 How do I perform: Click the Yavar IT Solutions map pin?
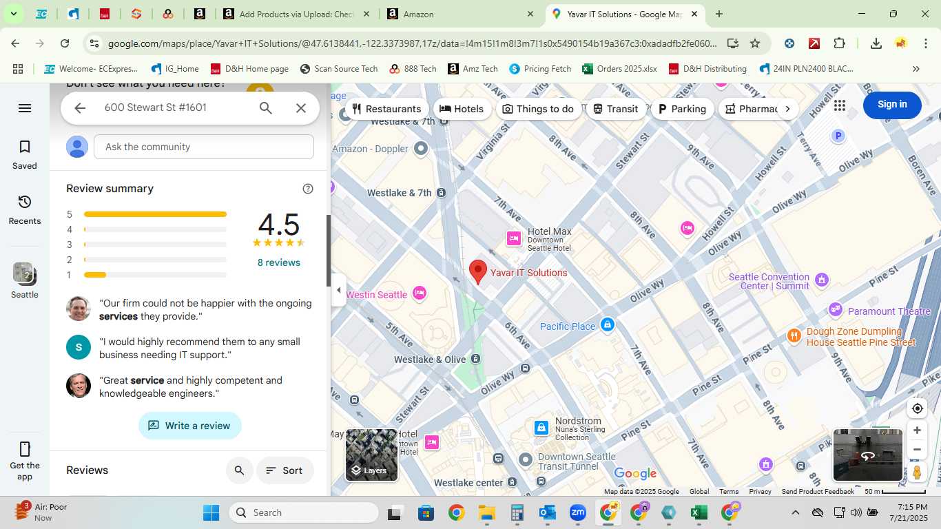478,271
